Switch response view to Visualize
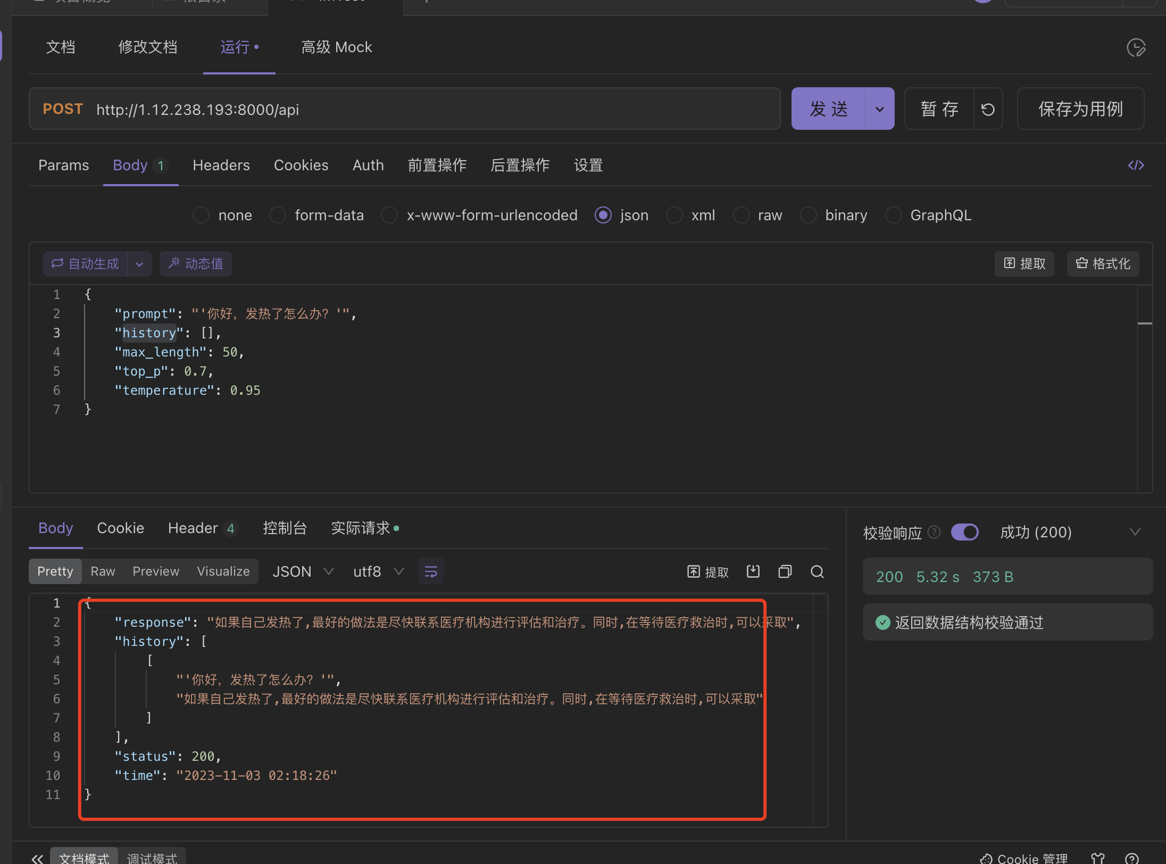This screenshot has height=864, width=1166. click(x=223, y=571)
